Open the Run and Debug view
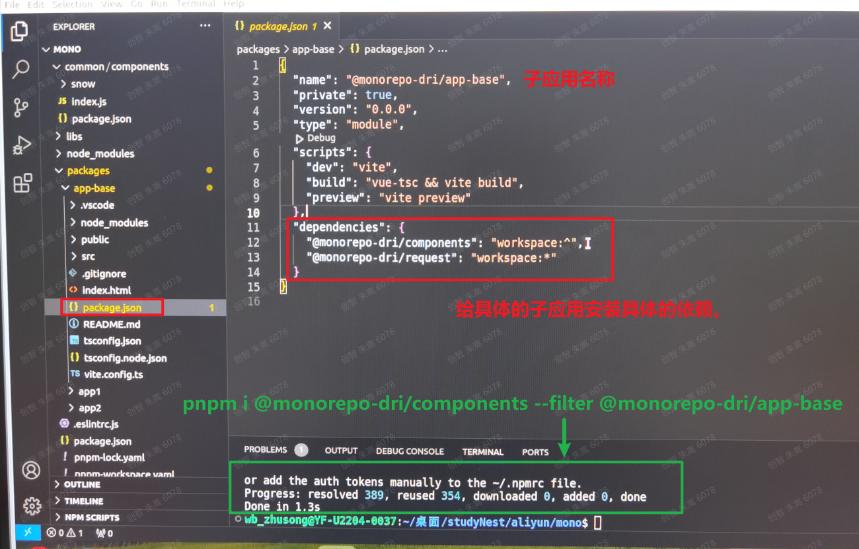 point(20,144)
